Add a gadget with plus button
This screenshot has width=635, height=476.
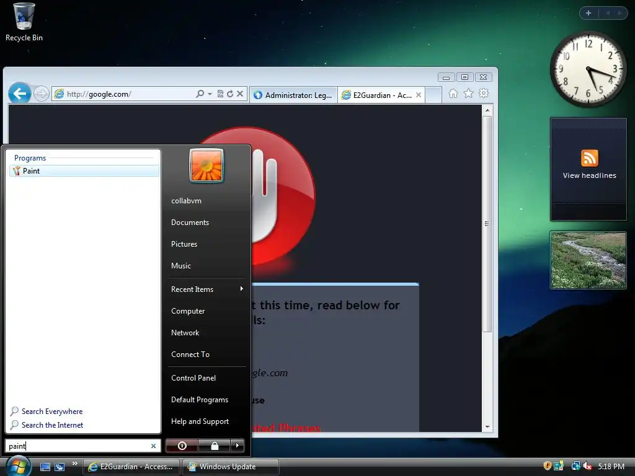pyautogui.click(x=588, y=13)
